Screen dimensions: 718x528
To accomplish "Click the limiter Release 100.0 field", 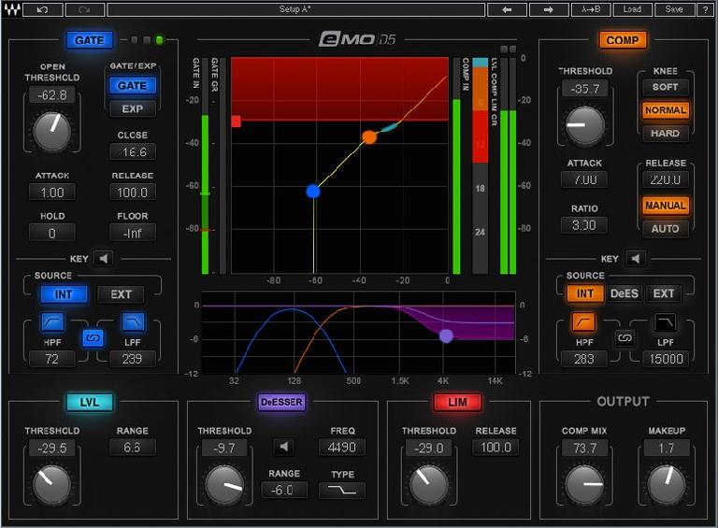I will tap(495, 447).
